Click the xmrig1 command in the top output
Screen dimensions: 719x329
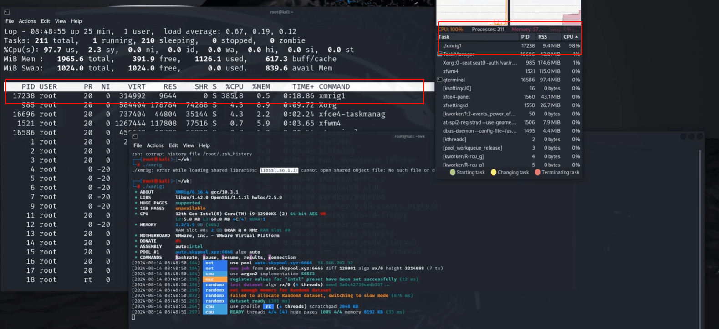click(332, 96)
